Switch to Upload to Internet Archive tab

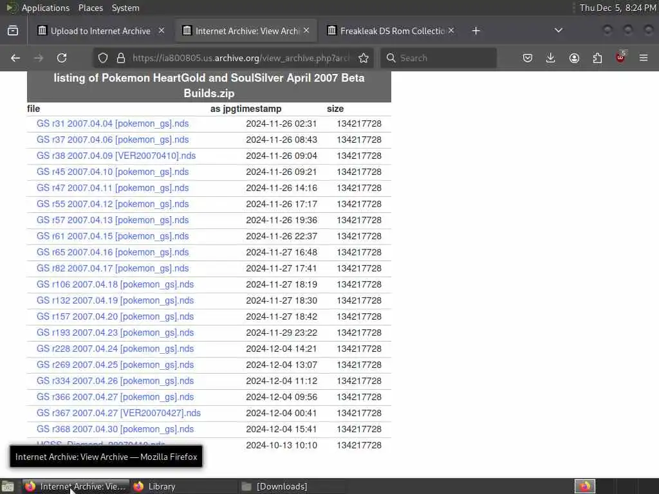click(100, 31)
